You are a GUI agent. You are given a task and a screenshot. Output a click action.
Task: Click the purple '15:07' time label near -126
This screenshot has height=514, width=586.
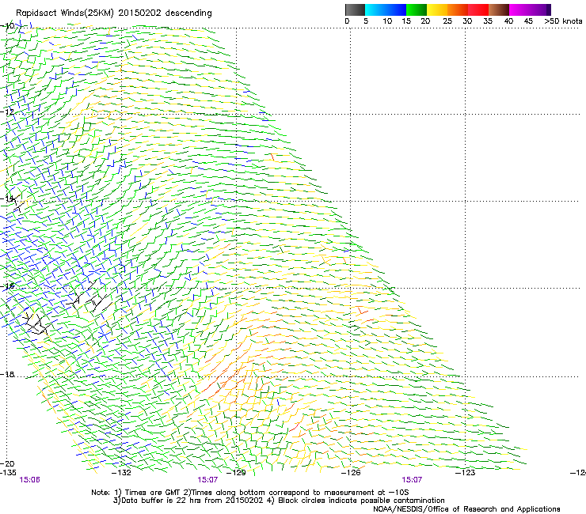(x=412, y=480)
